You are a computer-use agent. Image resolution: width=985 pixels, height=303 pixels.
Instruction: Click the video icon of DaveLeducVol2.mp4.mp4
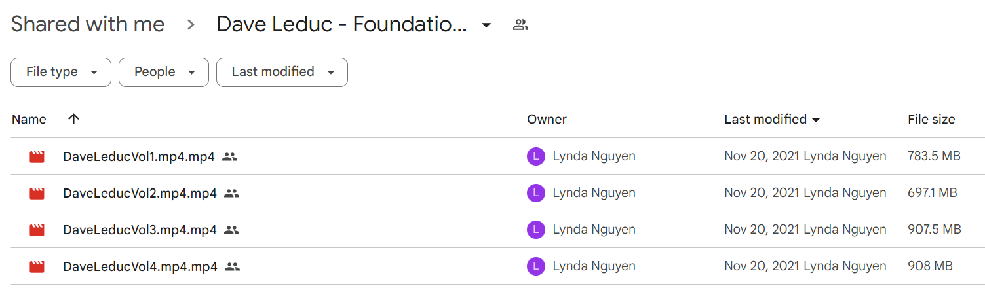click(37, 193)
